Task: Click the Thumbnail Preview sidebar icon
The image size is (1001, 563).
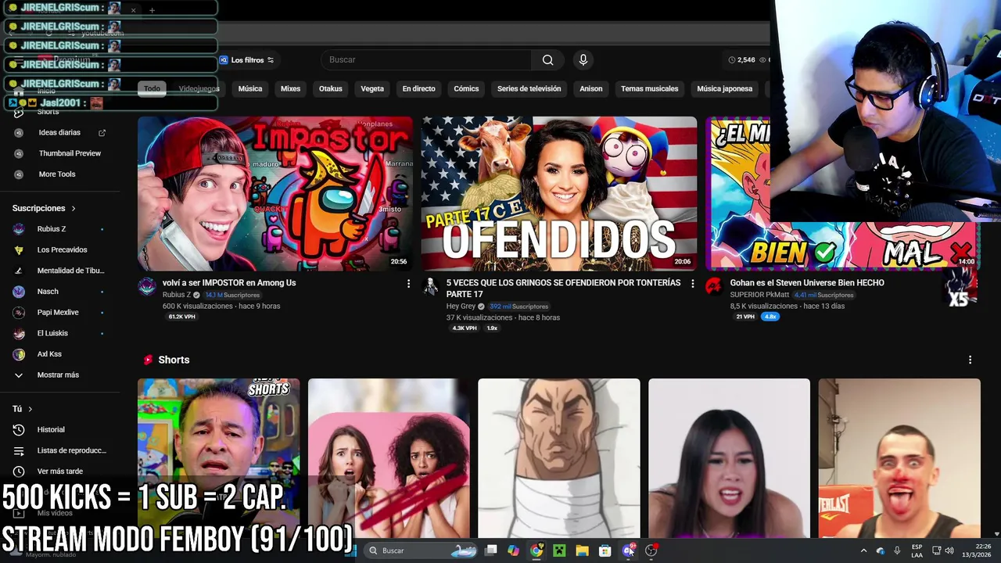Action: (x=19, y=153)
